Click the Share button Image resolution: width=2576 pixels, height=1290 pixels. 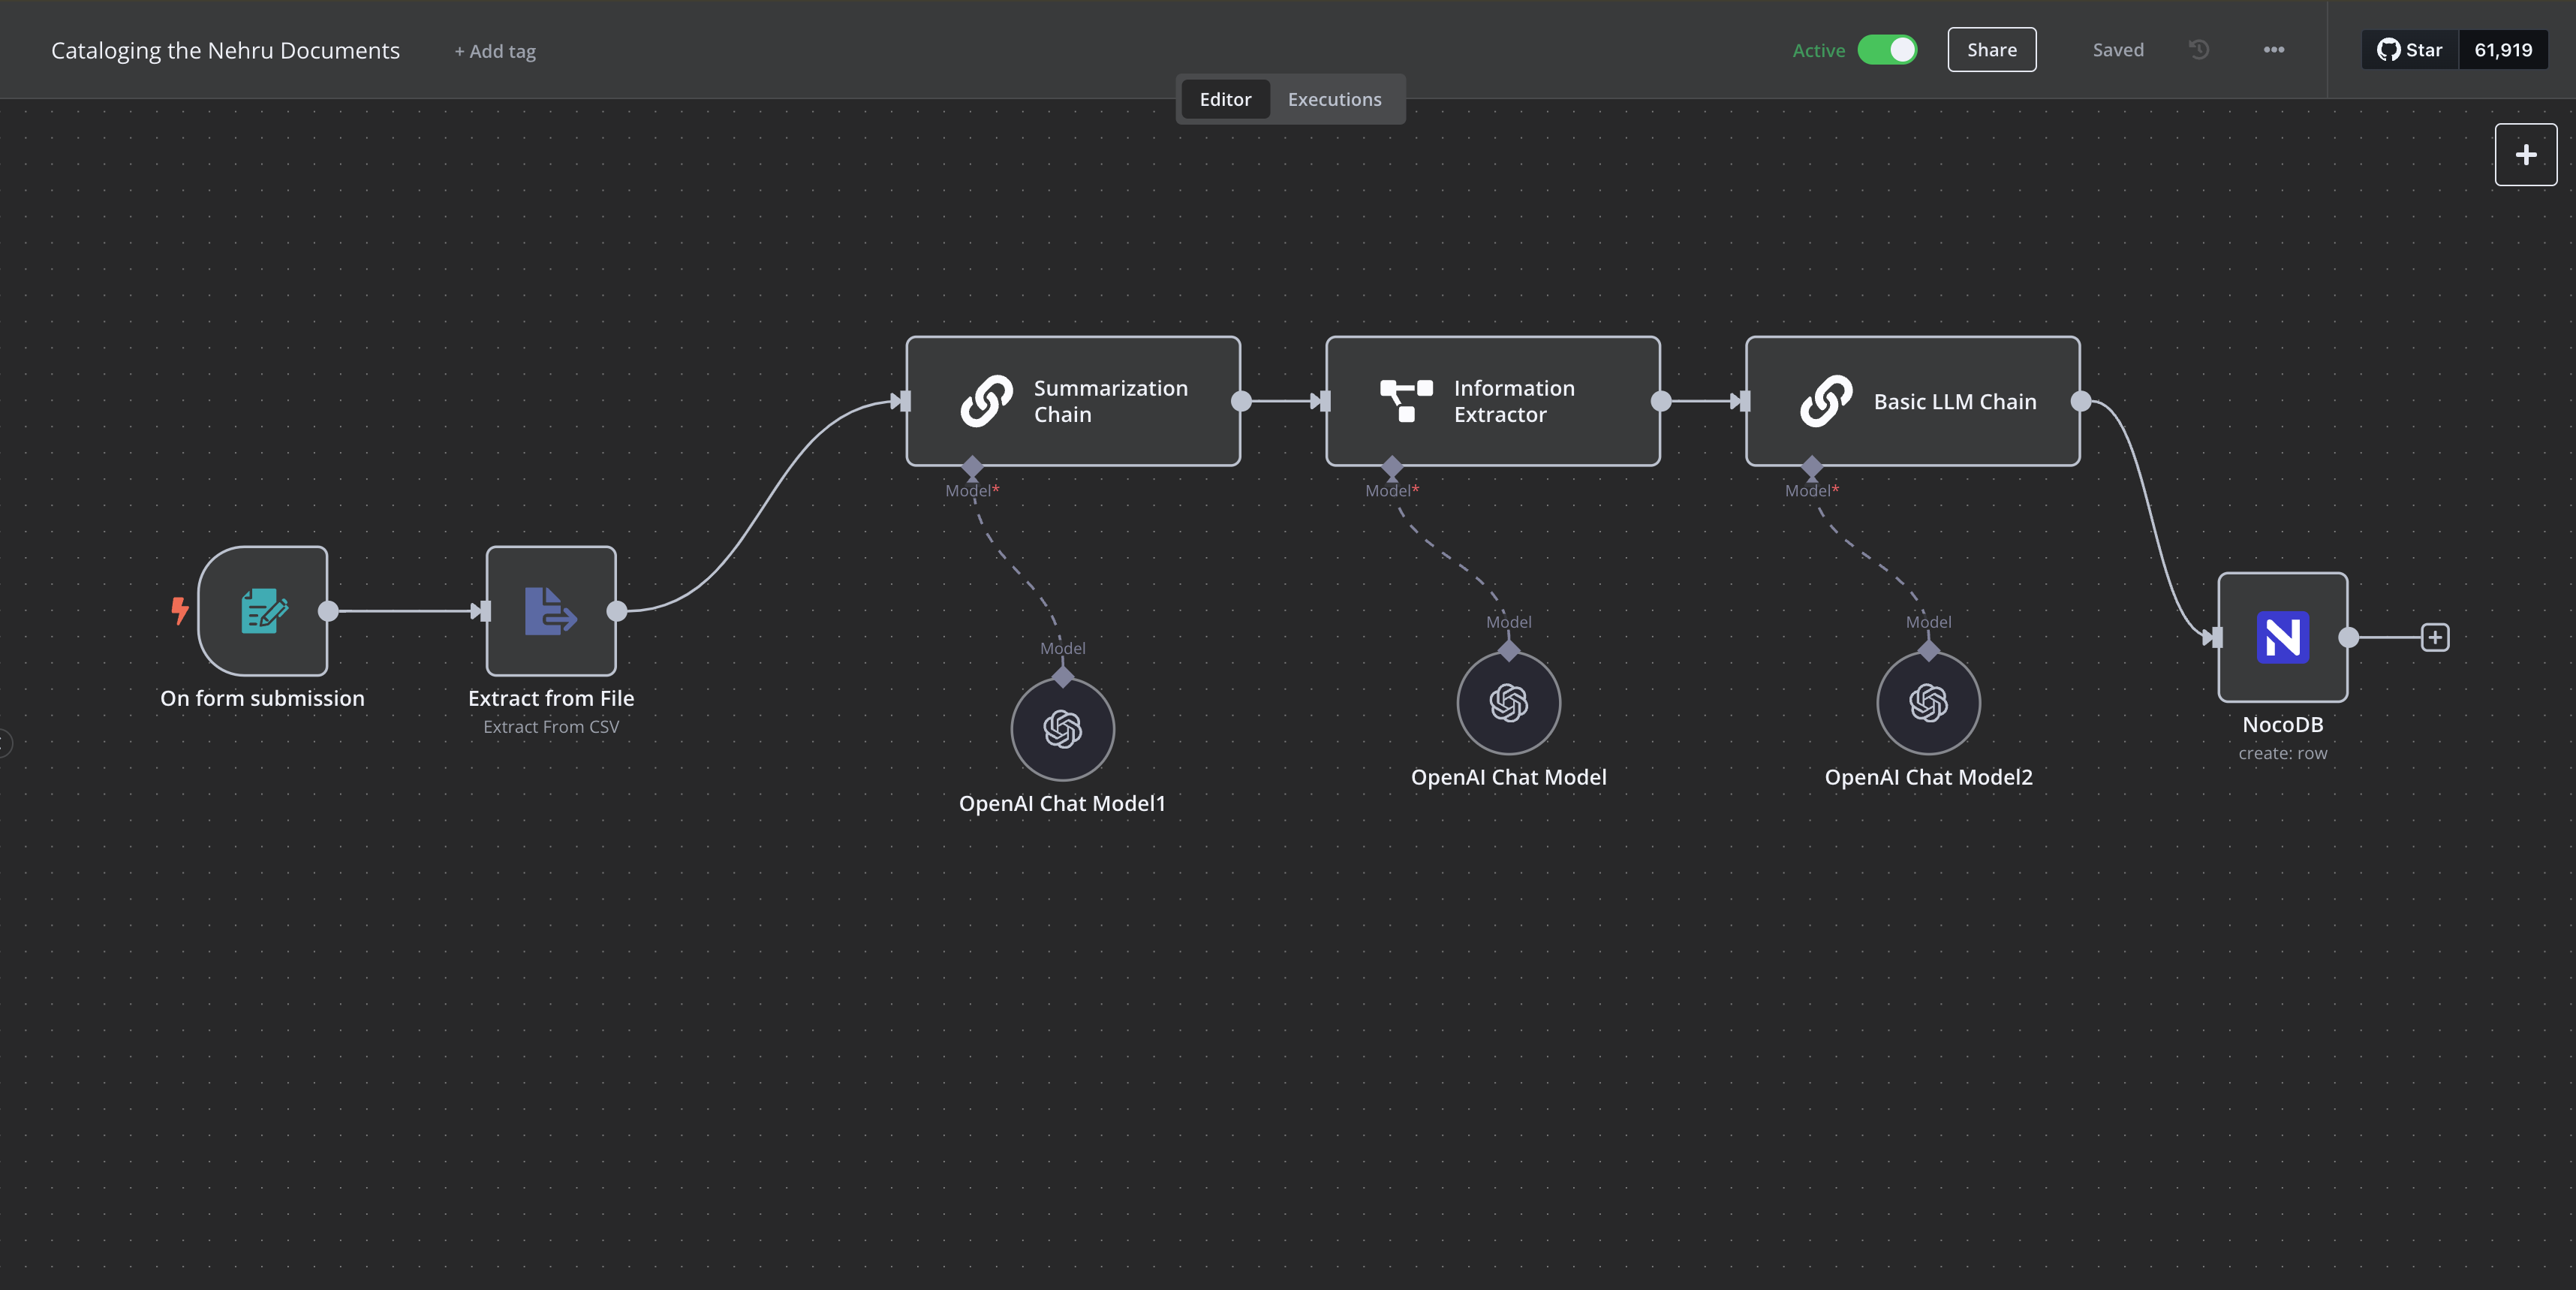tap(1991, 50)
